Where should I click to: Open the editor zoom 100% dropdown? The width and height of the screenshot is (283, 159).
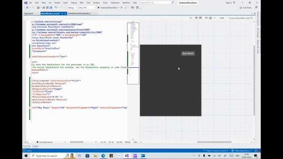28,142
